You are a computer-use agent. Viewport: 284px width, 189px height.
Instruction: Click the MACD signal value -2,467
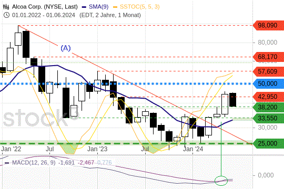click(x=86, y=163)
